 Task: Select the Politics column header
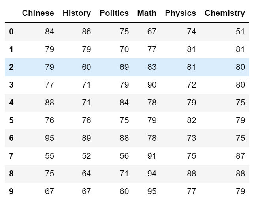tap(114, 13)
